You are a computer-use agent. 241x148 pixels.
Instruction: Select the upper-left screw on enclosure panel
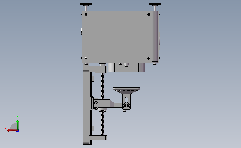tap(86, 15)
